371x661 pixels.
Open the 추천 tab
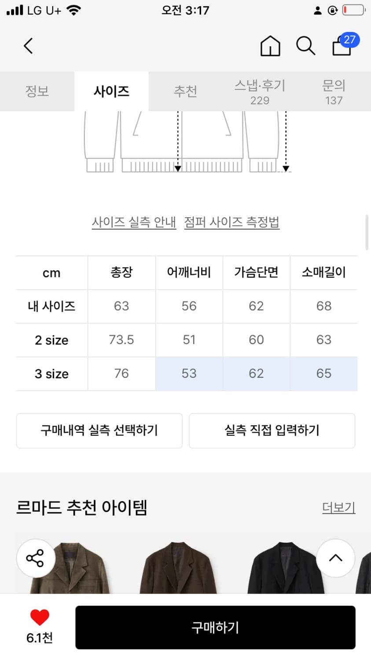pos(185,91)
